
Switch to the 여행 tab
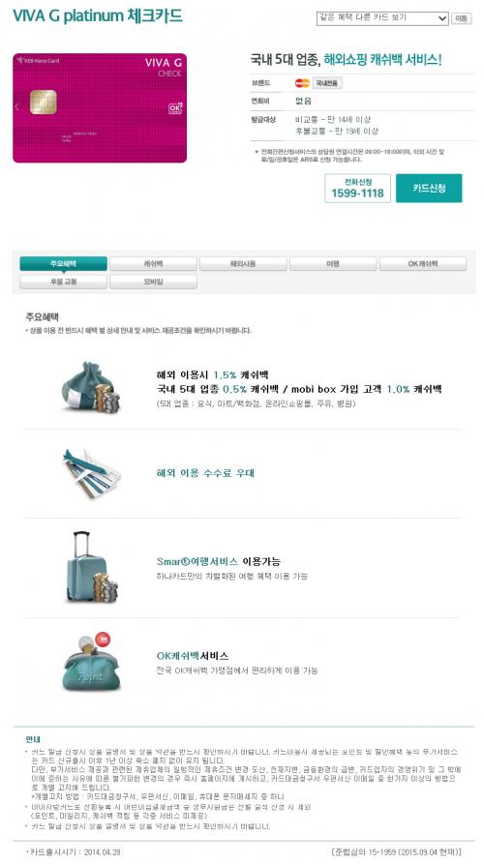pos(333,264)
